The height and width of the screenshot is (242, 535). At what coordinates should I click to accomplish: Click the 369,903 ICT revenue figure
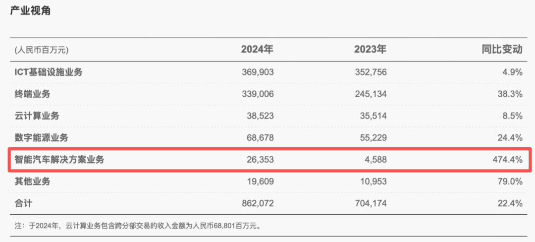tap(257, 72)
